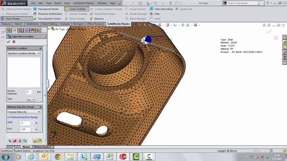Switch to the Weldments tab
The image size is (287, 161).
[32, 24]
